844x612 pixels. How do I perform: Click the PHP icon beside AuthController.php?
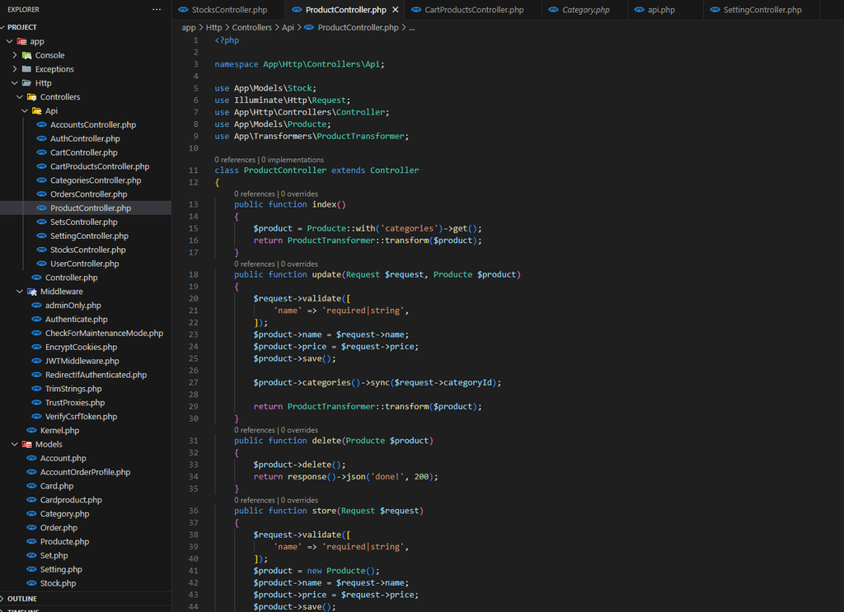tap(42, 138)
